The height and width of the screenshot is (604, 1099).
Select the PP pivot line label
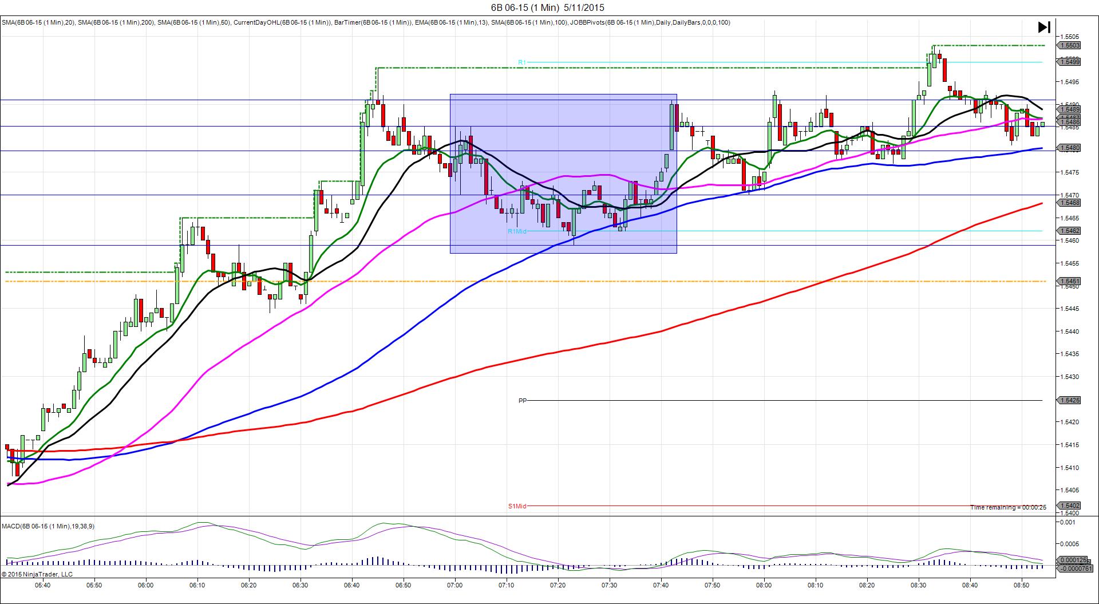click(523, 401)
